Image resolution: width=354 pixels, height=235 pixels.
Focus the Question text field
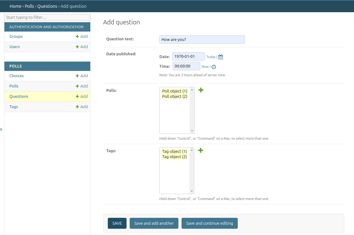point(202,39)
